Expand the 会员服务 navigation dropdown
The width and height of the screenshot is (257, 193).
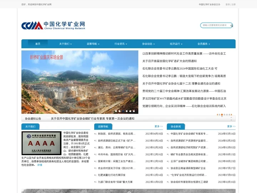pos(204,44)
